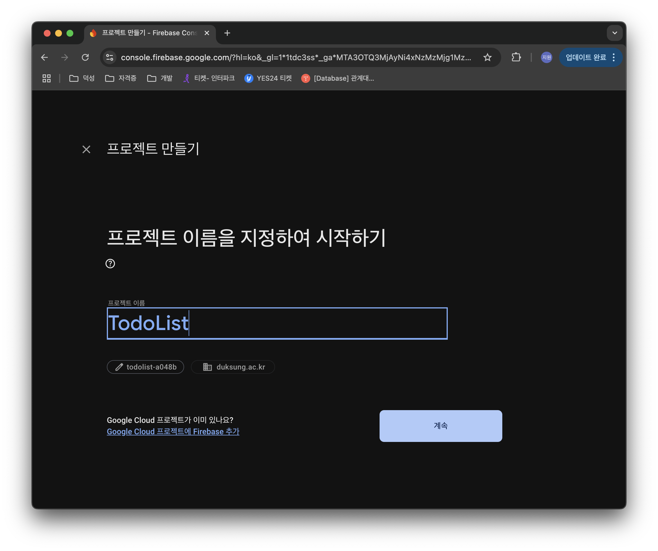The height and width of the screenshot is (551, 658).
Task: Click the duksung.ac.kr organization chip
Action: click(233, 367)
